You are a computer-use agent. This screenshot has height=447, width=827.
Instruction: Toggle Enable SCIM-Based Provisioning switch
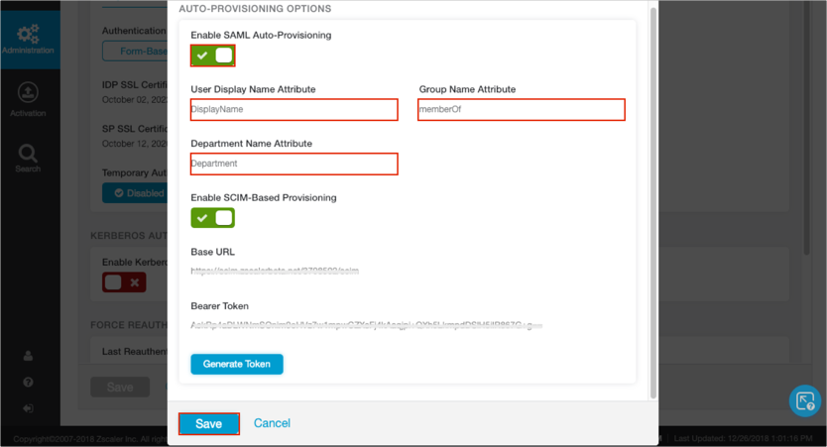pos(213,217)
